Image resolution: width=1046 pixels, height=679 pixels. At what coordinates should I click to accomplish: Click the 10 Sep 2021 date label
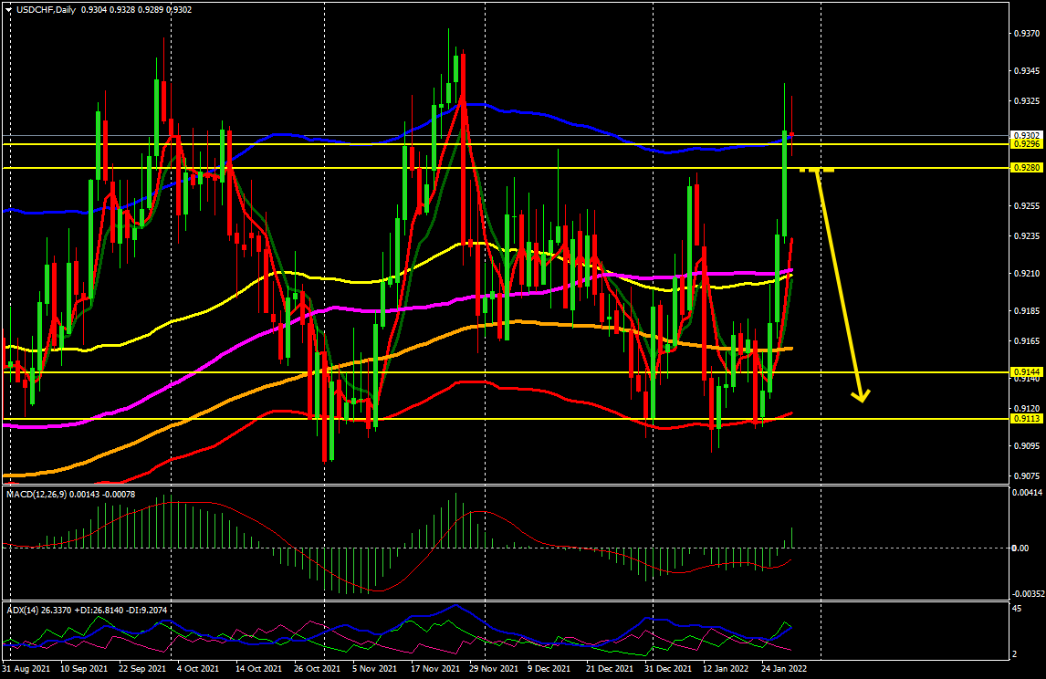(84, 668)
